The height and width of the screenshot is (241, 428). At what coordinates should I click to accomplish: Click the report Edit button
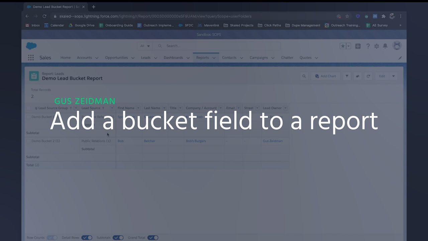click(x=382, y=76)
